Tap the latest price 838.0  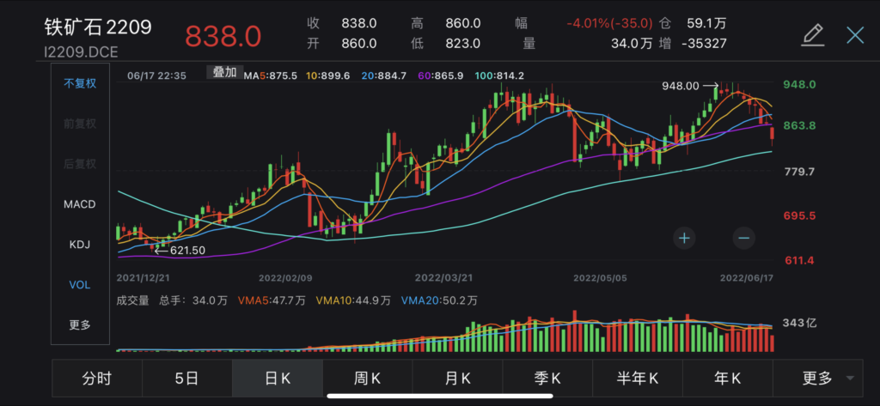click(x=223, y=37)
